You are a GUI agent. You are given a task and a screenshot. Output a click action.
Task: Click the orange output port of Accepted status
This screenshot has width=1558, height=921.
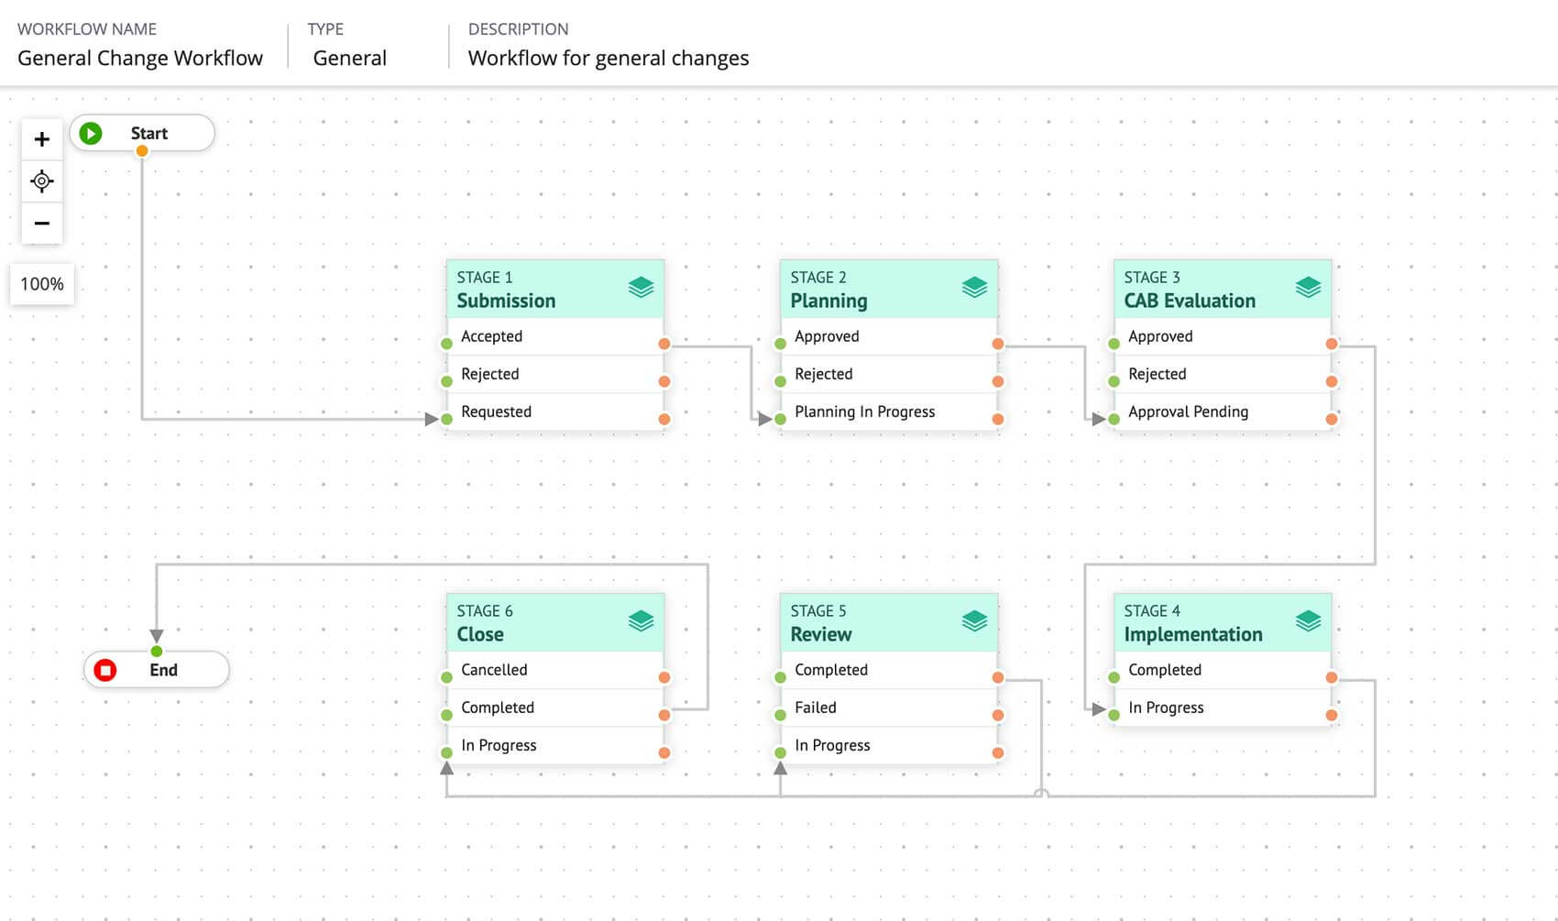pos(665,344)
